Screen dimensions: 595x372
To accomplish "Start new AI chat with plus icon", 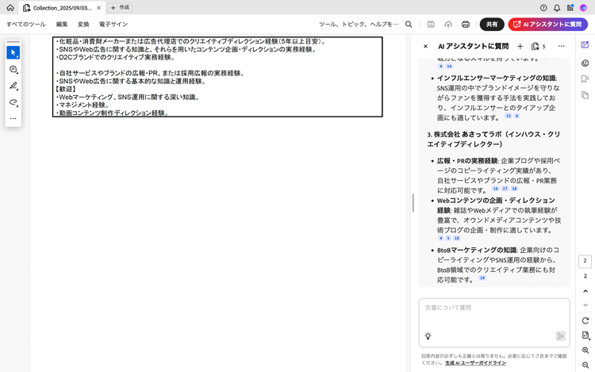I will point(520,47).
